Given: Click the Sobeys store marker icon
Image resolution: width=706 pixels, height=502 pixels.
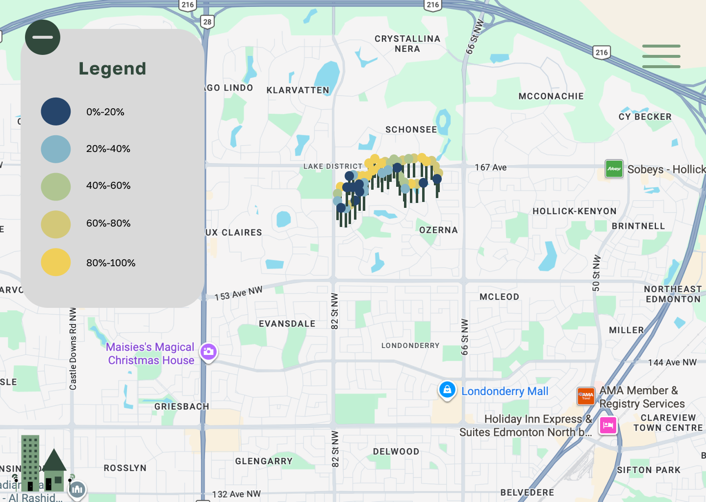Looking at the screenshot, I should 614,169.
